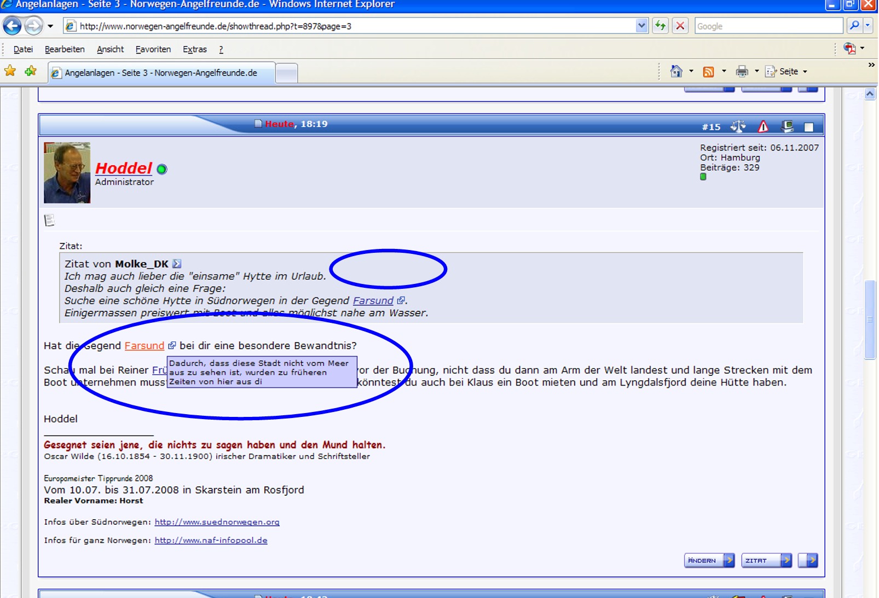
Task: Click the scales reputation icon on post #15
Action: pos(738,126)
